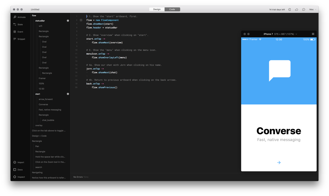329x196 pixels.
Task: Select the 'Fast, native messaging' layer
Action: tap(50, 110)
